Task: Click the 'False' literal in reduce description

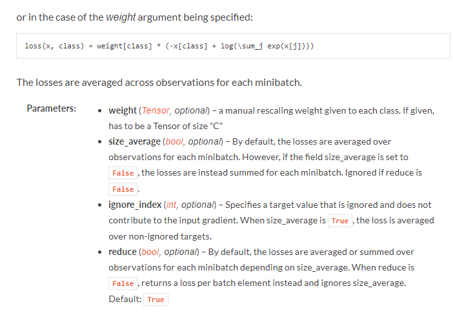Action: click(x=123, y=283)
